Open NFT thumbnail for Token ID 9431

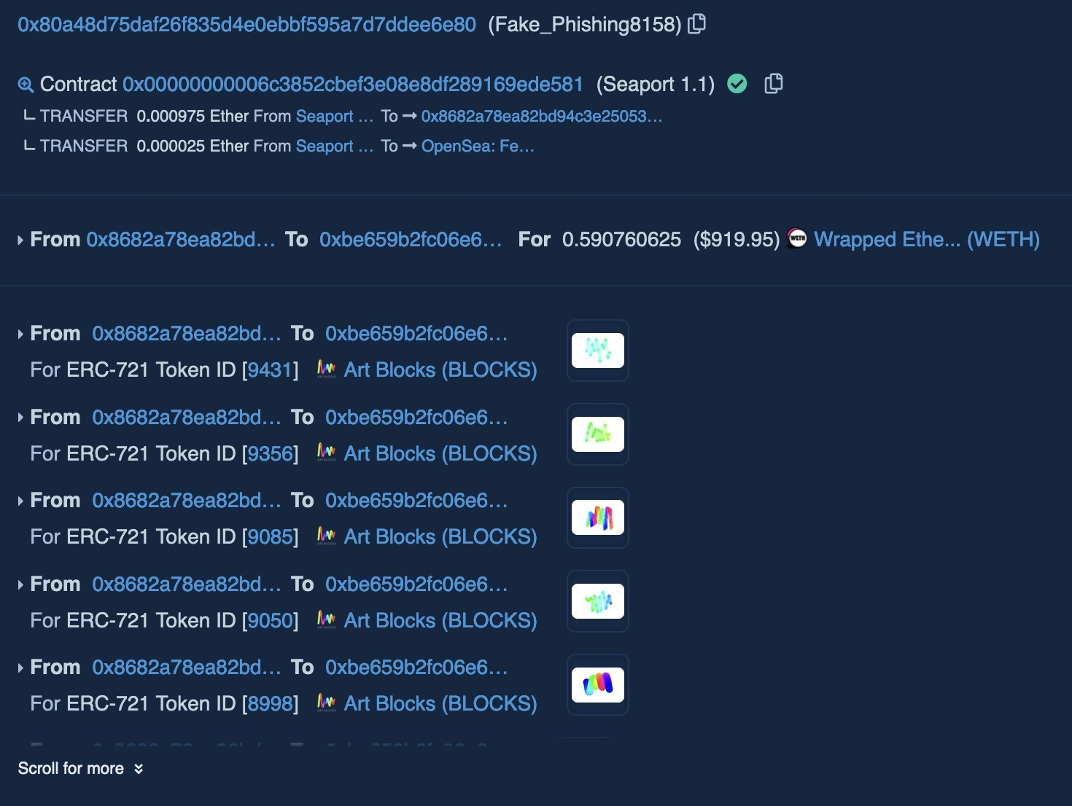point(598,351)
